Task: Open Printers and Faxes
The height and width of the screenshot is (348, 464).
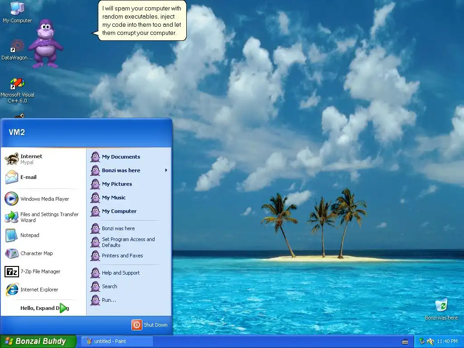Action: pyautogui.click(x=129, y=256)
